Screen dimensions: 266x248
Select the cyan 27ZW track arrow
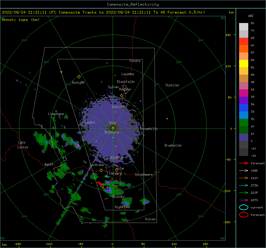pyautogui.click(x=244, y=185)
